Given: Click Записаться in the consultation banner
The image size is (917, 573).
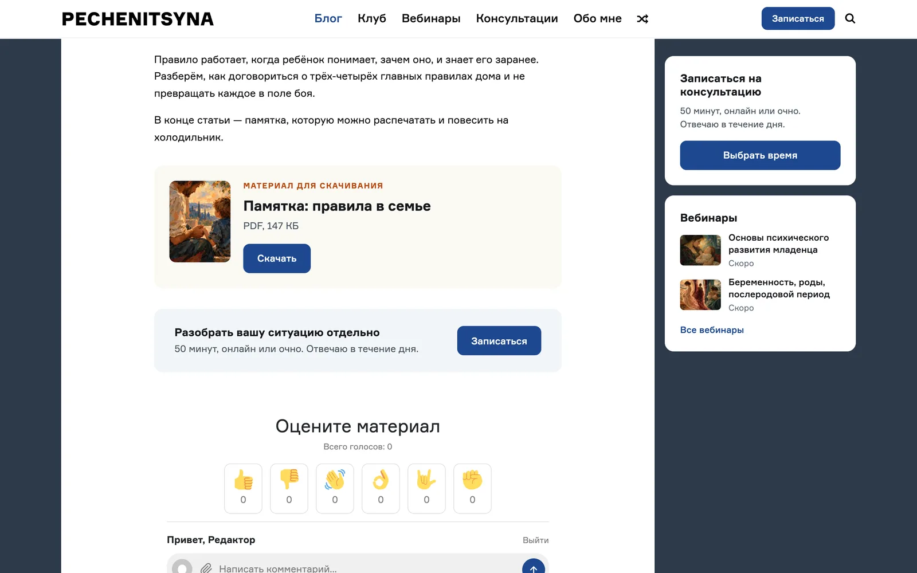Looking at the screenshot, I should click(499, 341).
